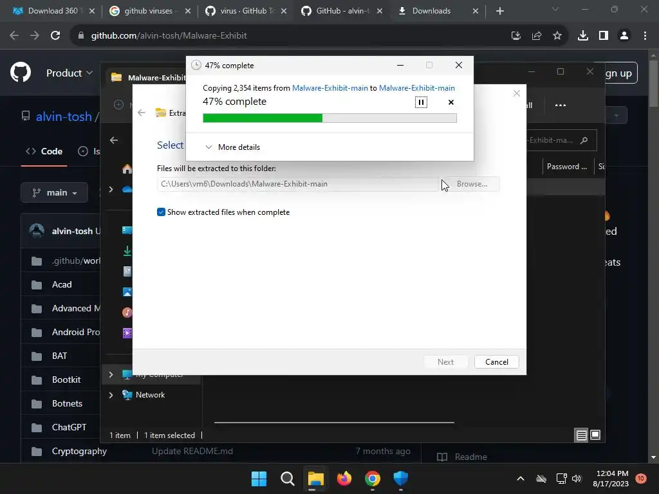The width and height of the screenshot is (659, 494).
Task: Reload the GitHub page
Action: click(55, 36)
